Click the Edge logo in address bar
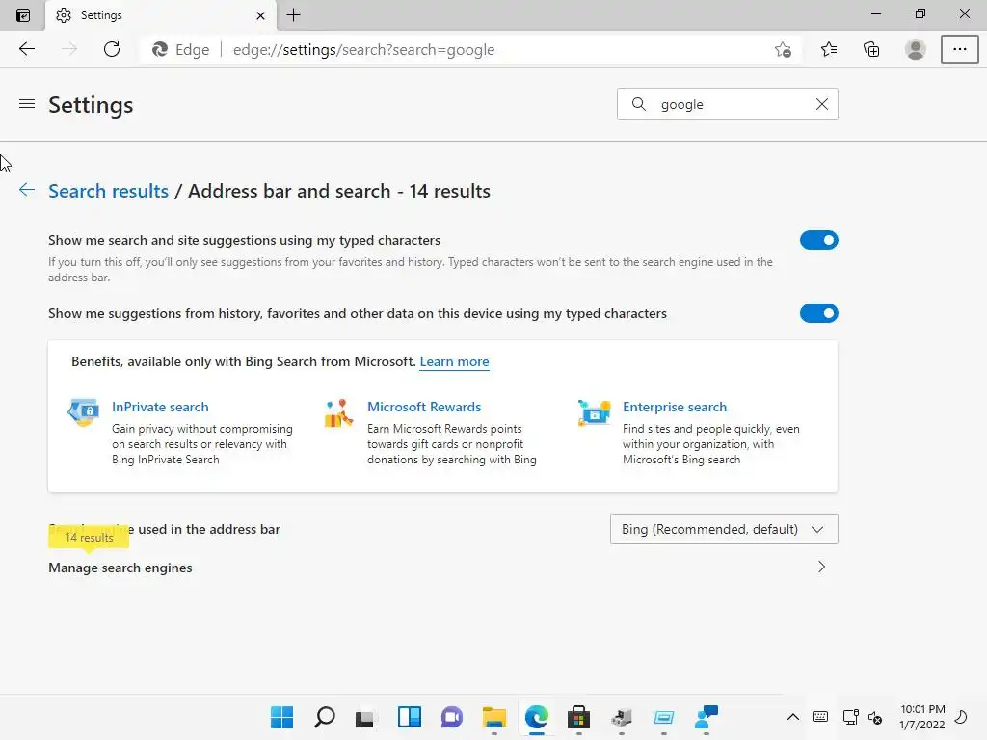 [x=160, y=50]
